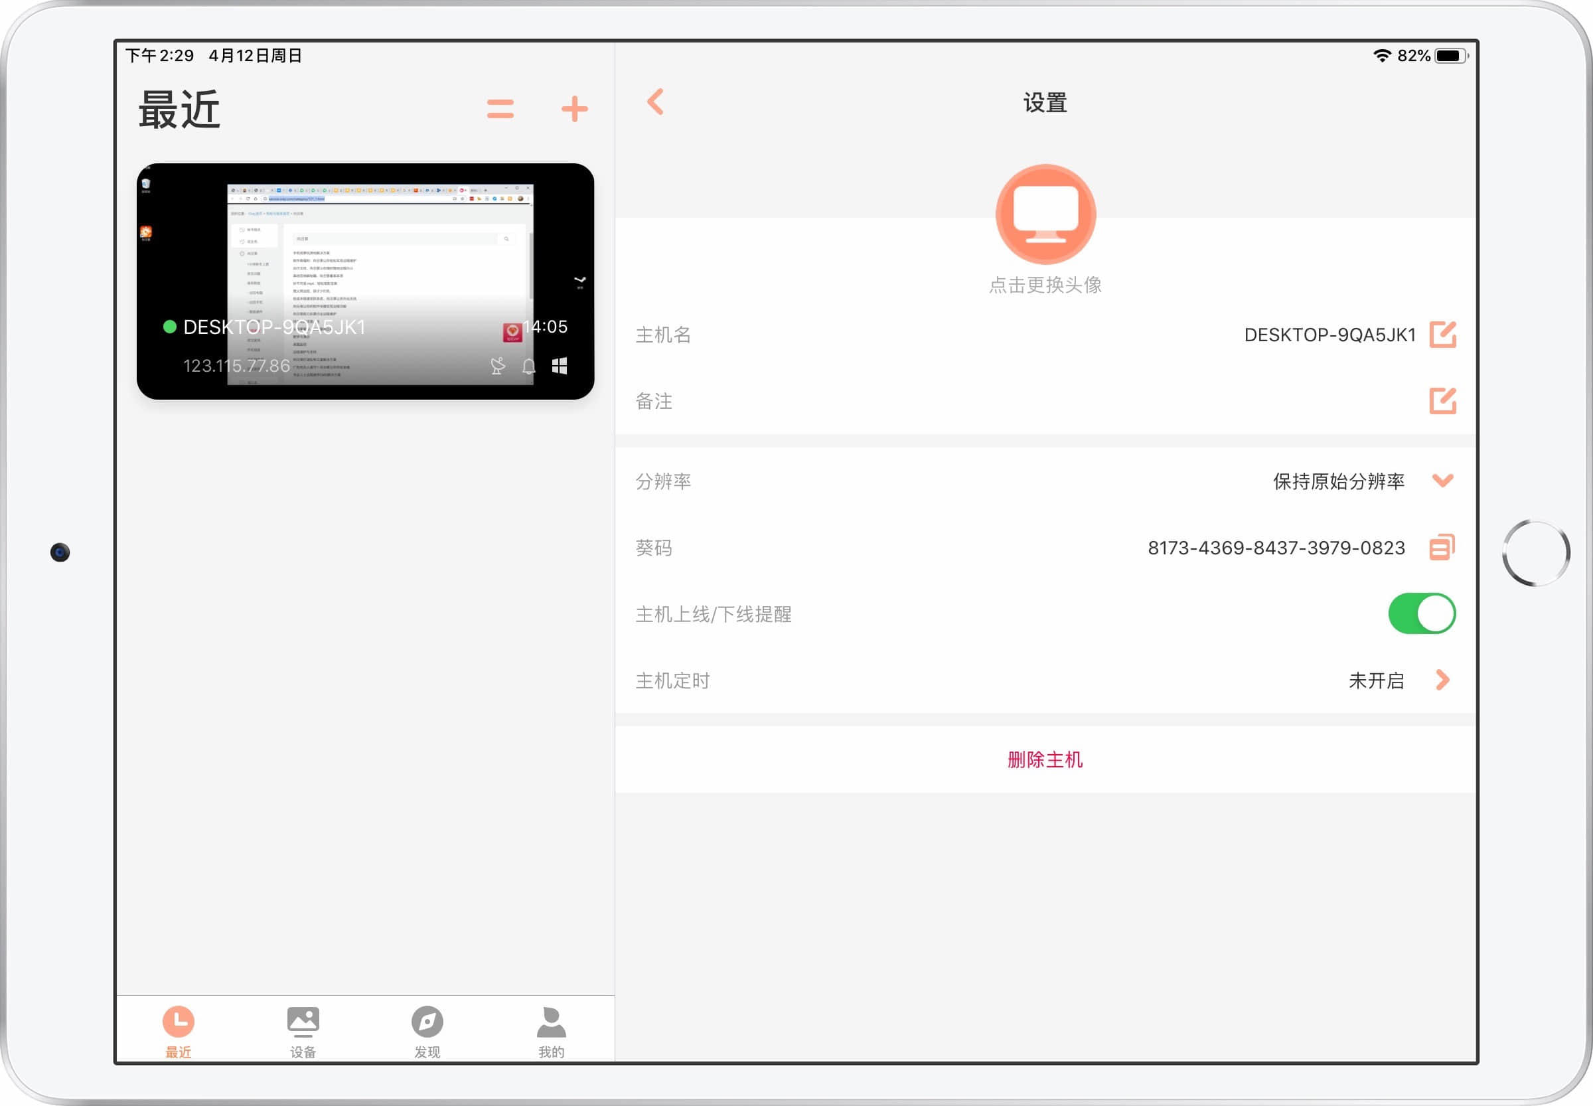
Task: Click DESKTOP-9QA5JK1 value in 主机名 row
Action: click(x=1329, y=335)
